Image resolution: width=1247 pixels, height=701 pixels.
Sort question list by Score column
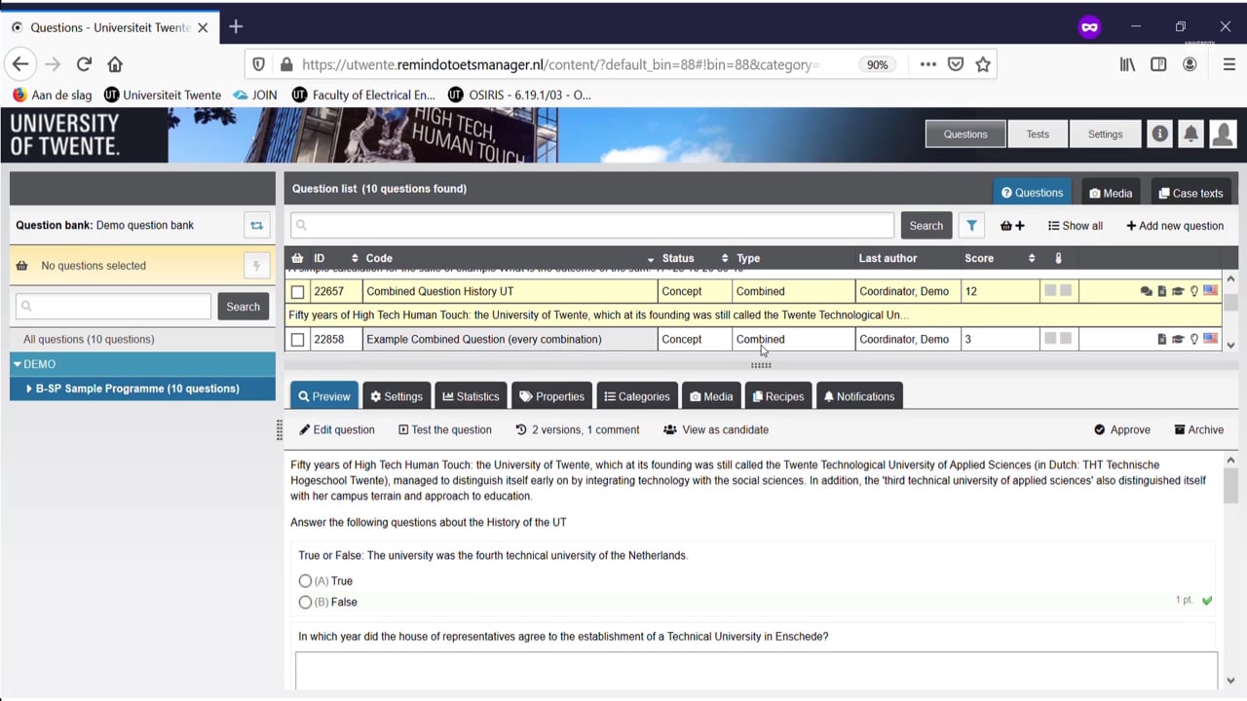pos(1032,258)
